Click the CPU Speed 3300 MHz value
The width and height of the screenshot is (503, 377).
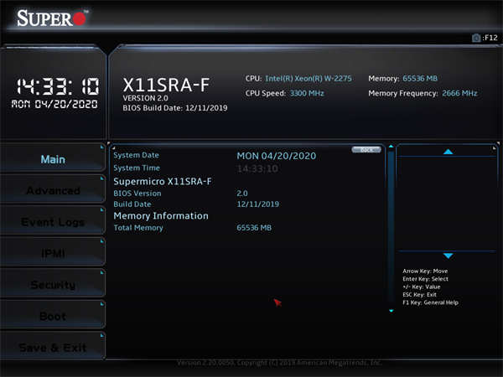pyautogui.click(x=307, y=93)
